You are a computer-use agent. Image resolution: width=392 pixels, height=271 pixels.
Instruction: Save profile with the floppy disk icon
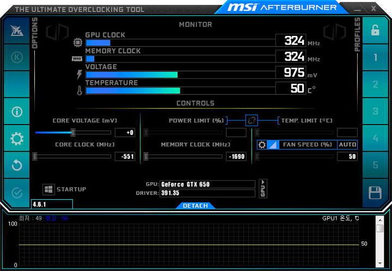[x=375, y=193]
